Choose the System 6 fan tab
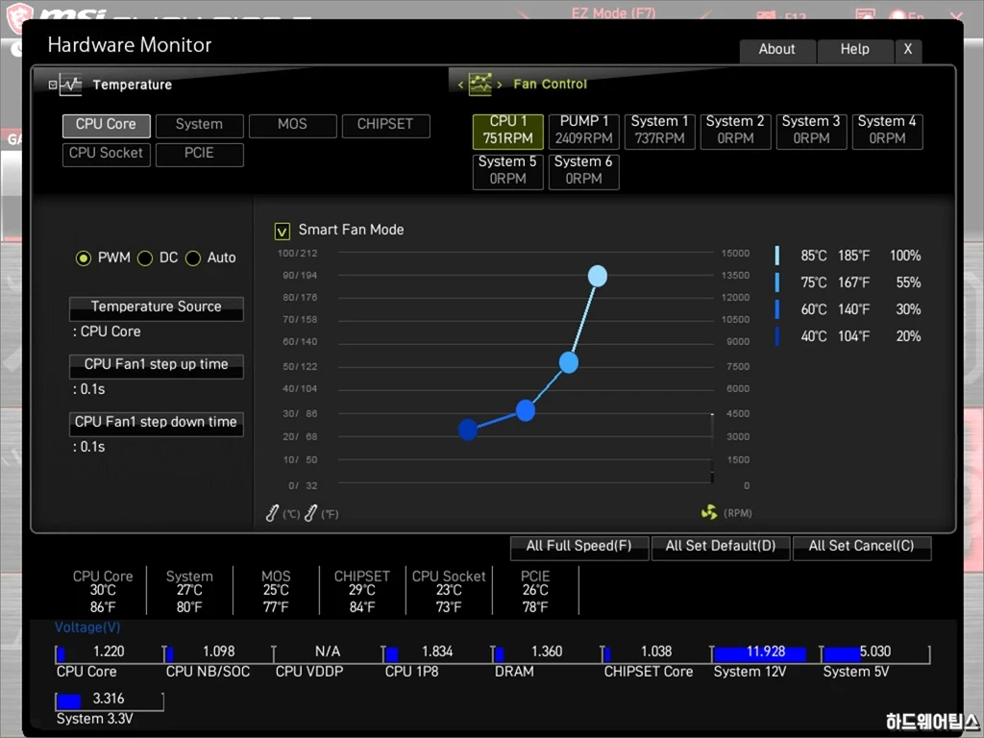Viewport: 984px width, 738px height. click(x=583, y=171)
